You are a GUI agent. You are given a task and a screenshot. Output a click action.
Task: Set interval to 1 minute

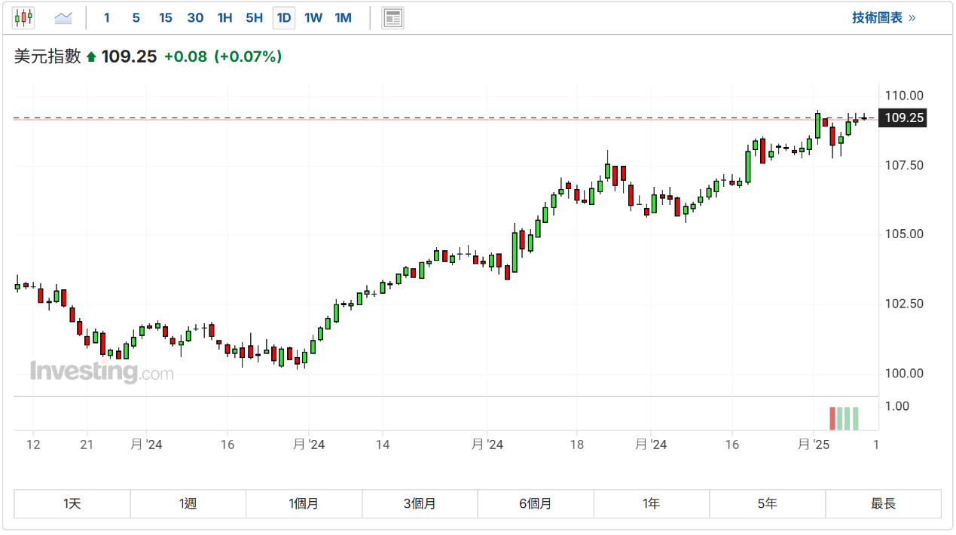107,17
